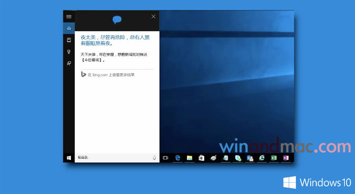Select the Home icon in Cortana sidebar
The image size is (355, 194).
(x=69, y=28)
